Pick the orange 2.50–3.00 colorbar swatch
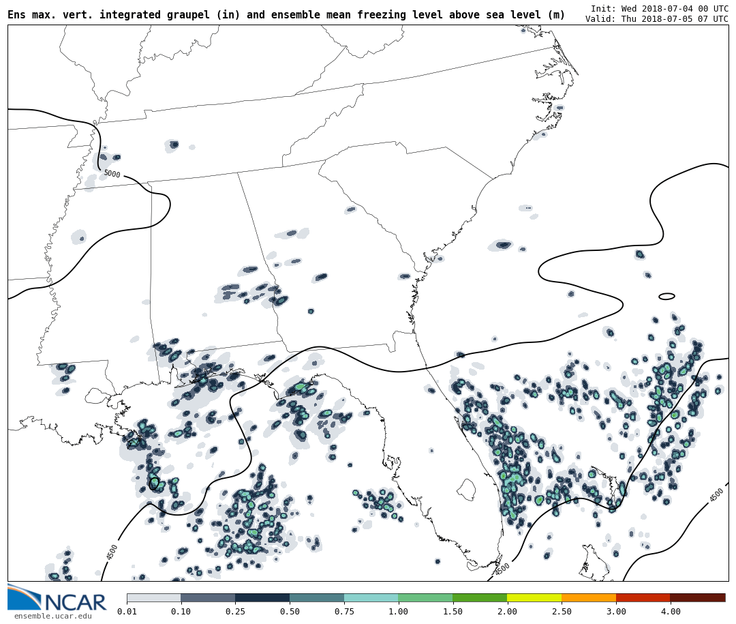The image size is (736, 624). (x=589, y=597)
